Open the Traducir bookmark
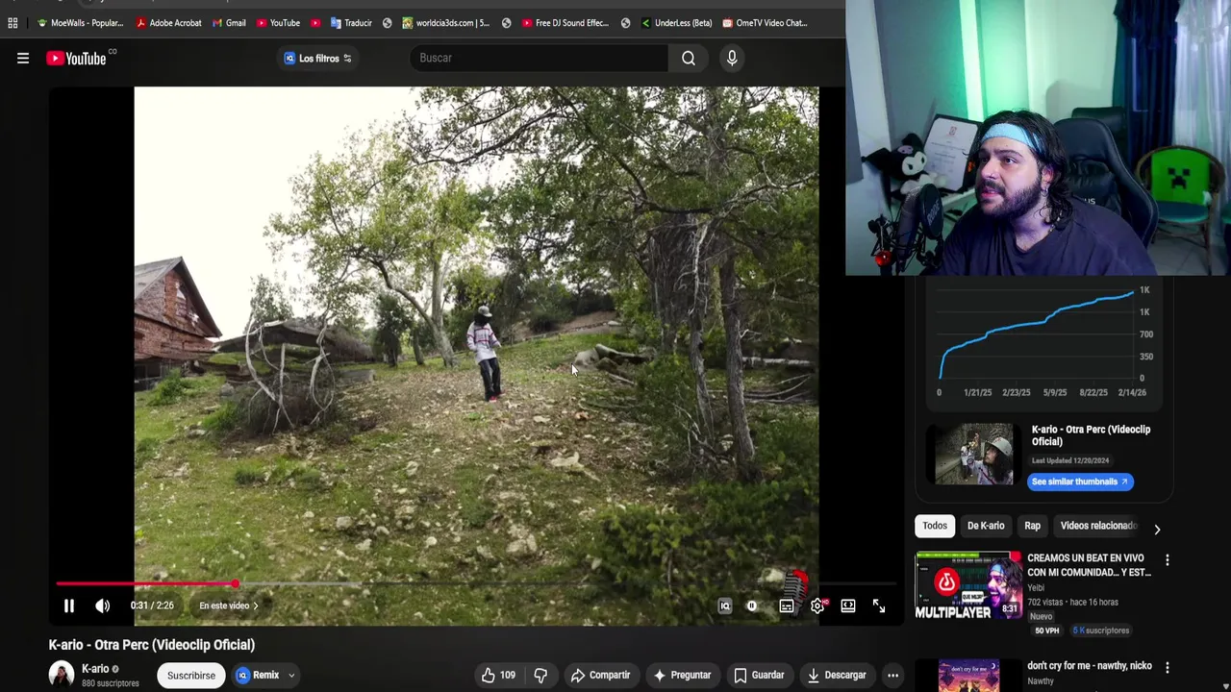Image resolution: width=1231 pixels, height=692 pixels. 351,23
